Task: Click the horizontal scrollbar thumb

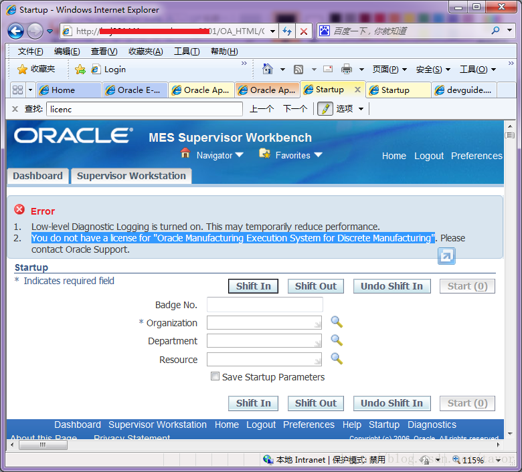Action: click(x=43, y=445)
